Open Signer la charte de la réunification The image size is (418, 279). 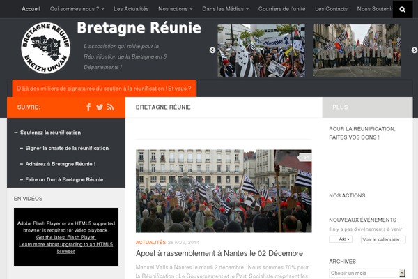pos(67,148)
